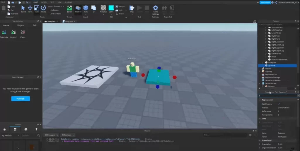Activate the Rotate tool
The height and width of the screenshot is (151, 300).
point(43,9)
